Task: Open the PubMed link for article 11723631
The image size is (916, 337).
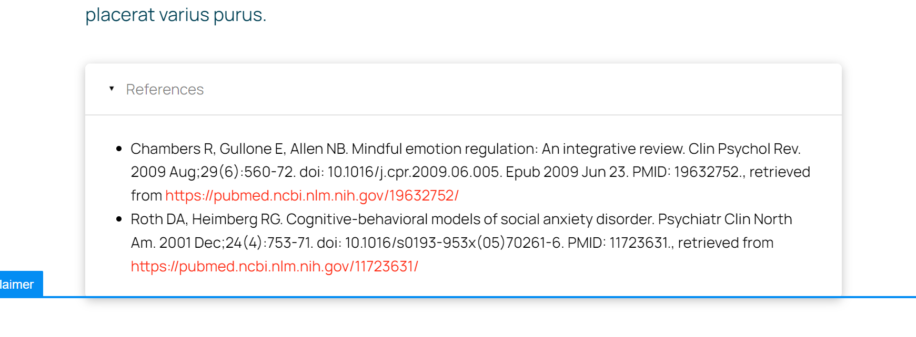Action: pyautogui.click(x=274, y=267)
